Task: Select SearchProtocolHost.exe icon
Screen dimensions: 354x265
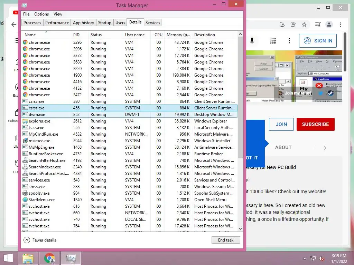Action: pyautogui.click(x=25, y=173)
